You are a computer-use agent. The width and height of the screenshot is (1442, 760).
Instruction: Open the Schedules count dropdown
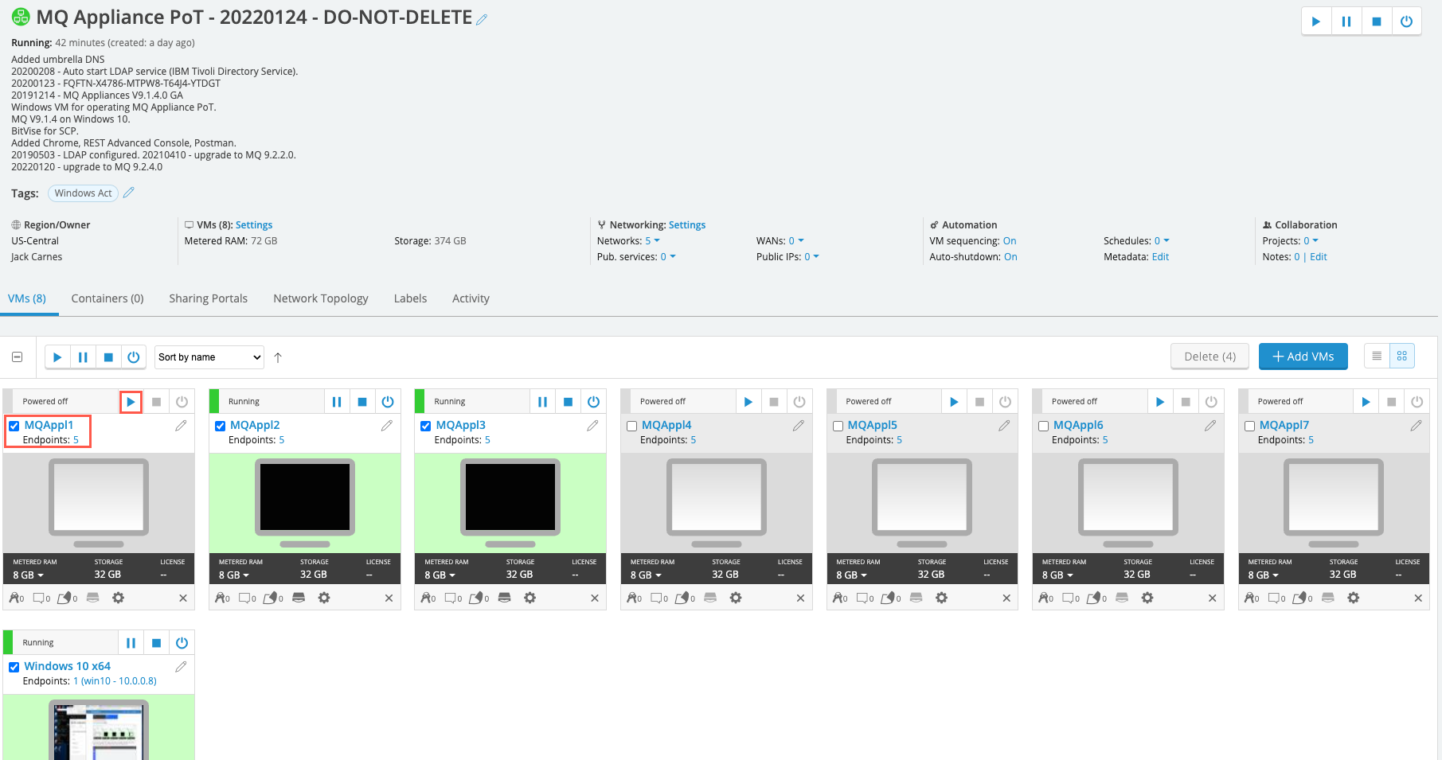pos(1162,241)
